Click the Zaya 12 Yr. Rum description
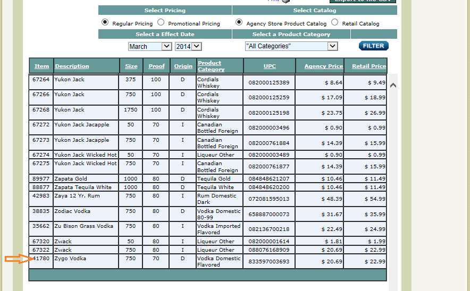470x291 pixels. (x=77, y=195)
